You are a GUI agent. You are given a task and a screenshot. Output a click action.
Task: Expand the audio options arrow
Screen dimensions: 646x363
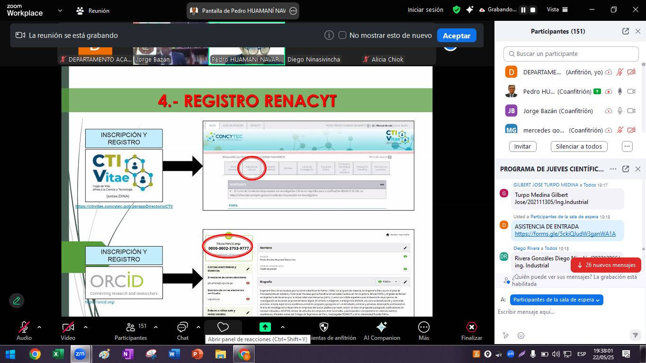(39, 327)
